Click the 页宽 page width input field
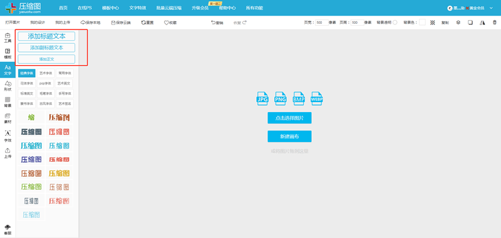 click(x=322, y=23)
